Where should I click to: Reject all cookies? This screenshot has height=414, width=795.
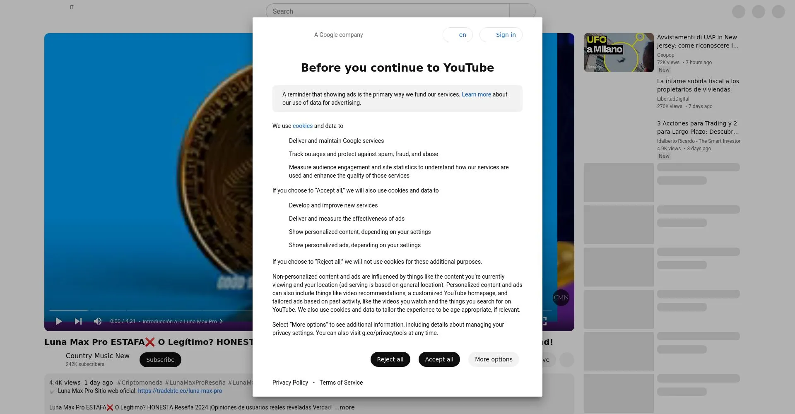(x=390, y=359)
